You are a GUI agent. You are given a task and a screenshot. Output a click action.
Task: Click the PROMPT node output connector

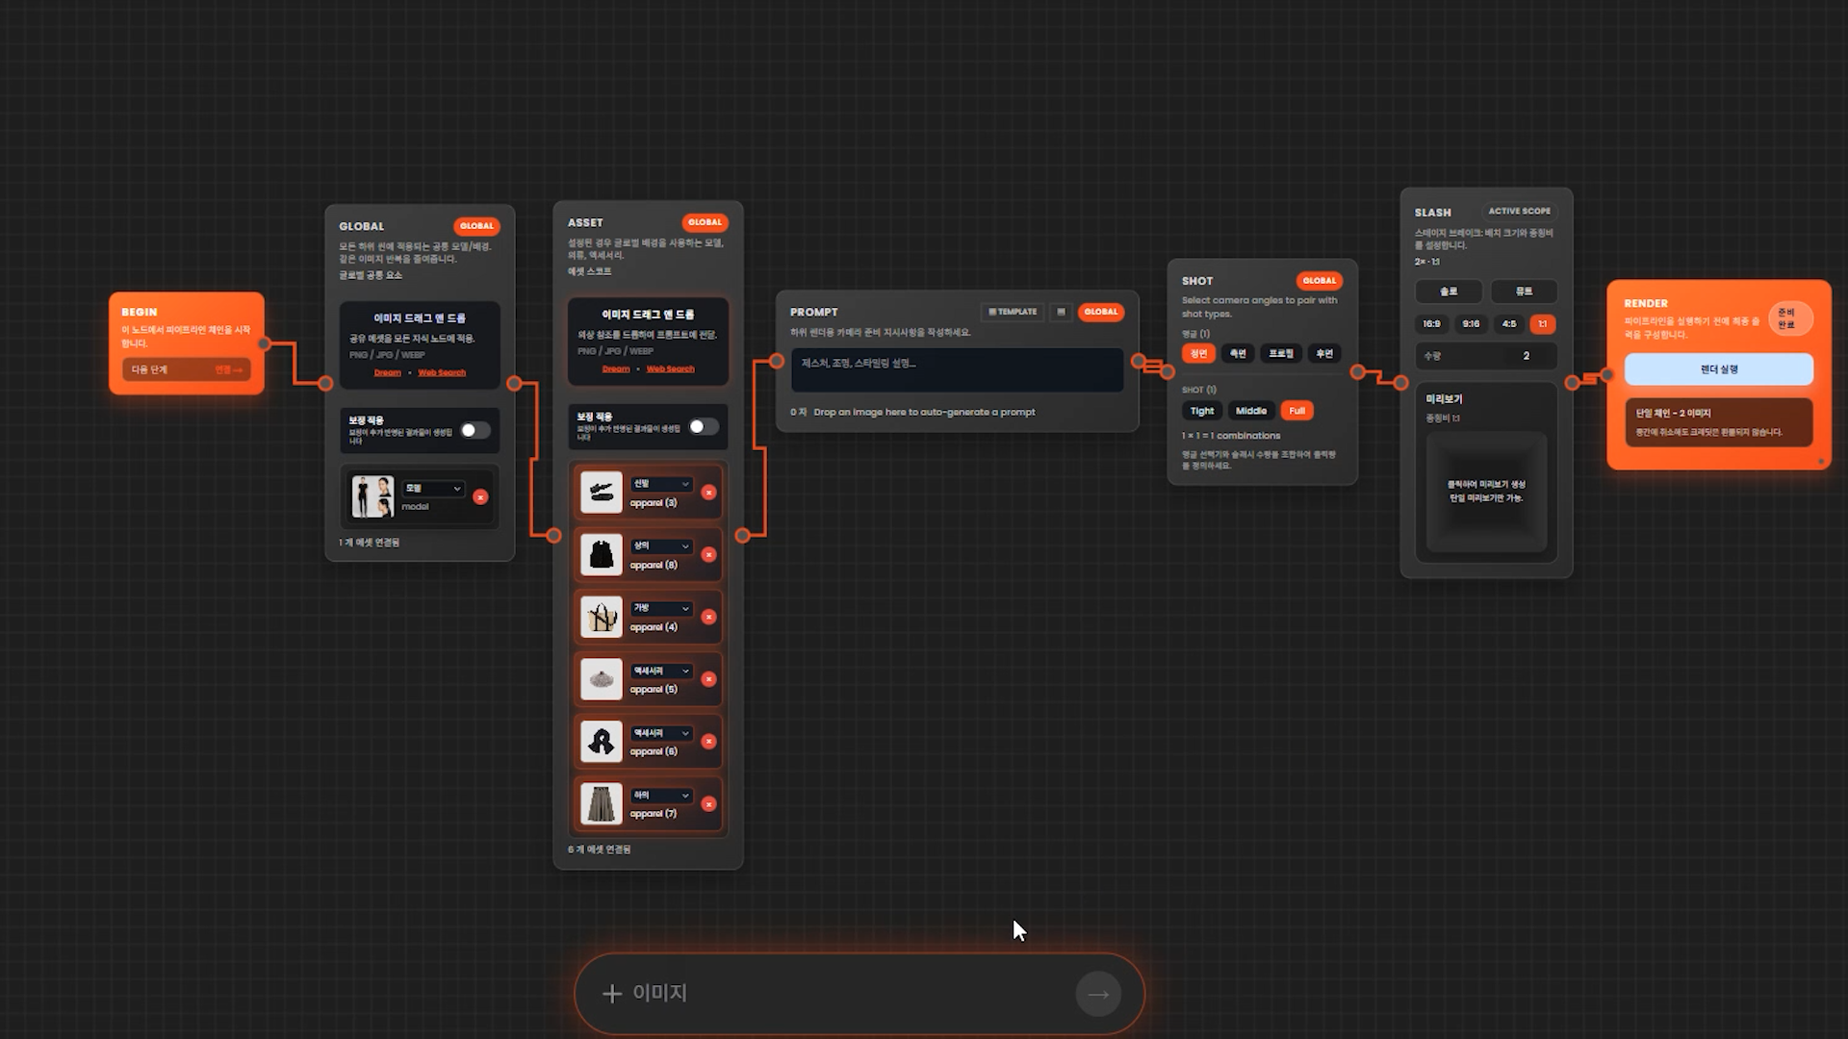[1139, 362]
